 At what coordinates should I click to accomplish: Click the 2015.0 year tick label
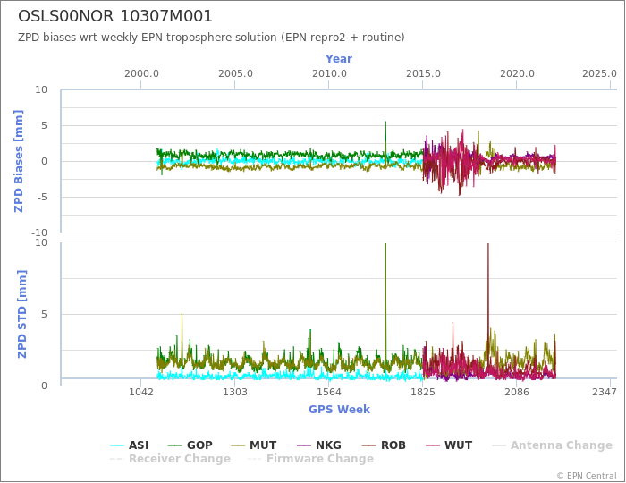423,74
